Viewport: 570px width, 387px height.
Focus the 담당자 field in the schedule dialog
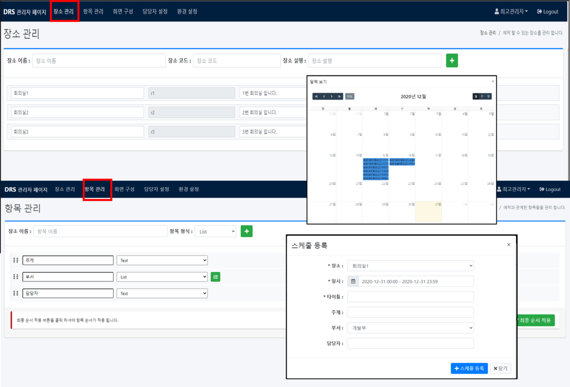pyautogui.click(x=411, y=344)
